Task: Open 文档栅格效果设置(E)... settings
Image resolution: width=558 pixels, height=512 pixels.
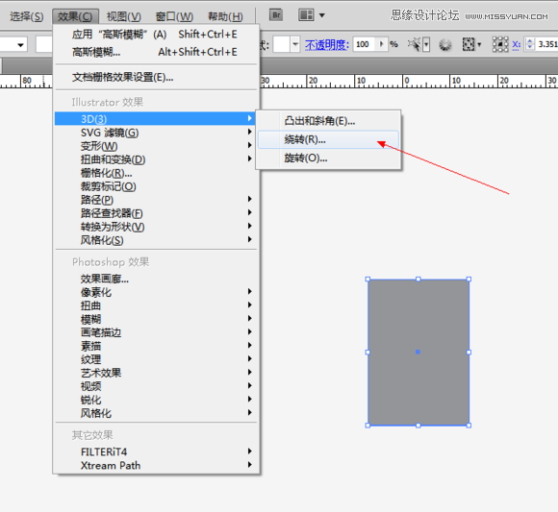Action: 156,77
